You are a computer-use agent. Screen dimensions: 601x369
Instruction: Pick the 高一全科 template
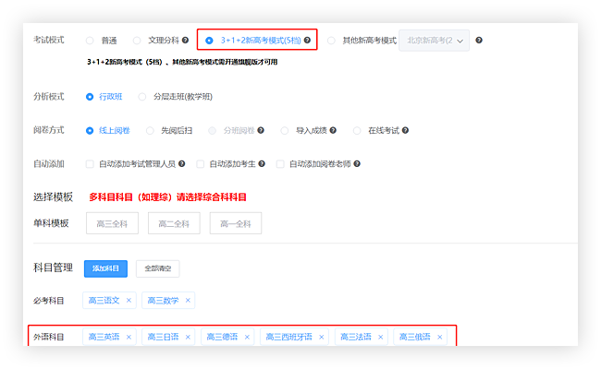tap(235, 223)
